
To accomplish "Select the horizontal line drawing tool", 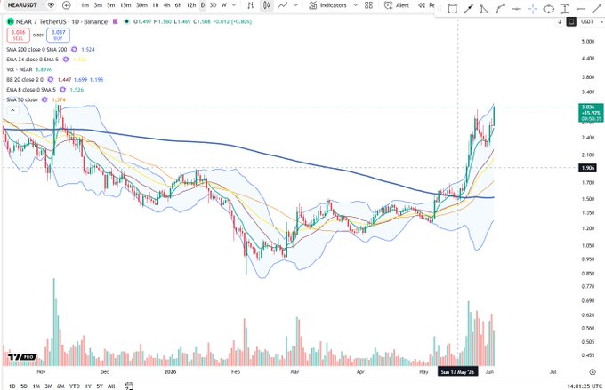I will pos(517,9).
